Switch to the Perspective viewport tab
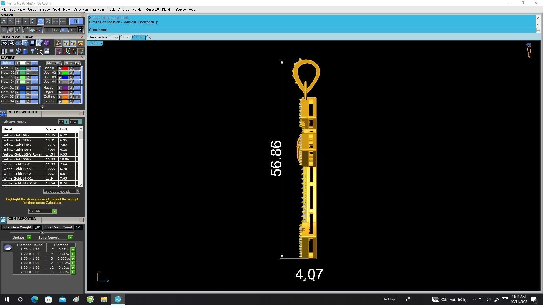 coord(98,37)
